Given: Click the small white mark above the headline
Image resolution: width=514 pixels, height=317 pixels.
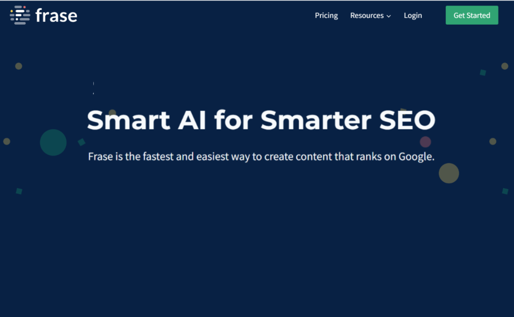Looking at the screenshot, I should click(x=93, y=86).
